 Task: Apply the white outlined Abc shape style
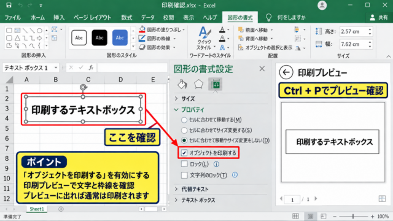point(79,38)
